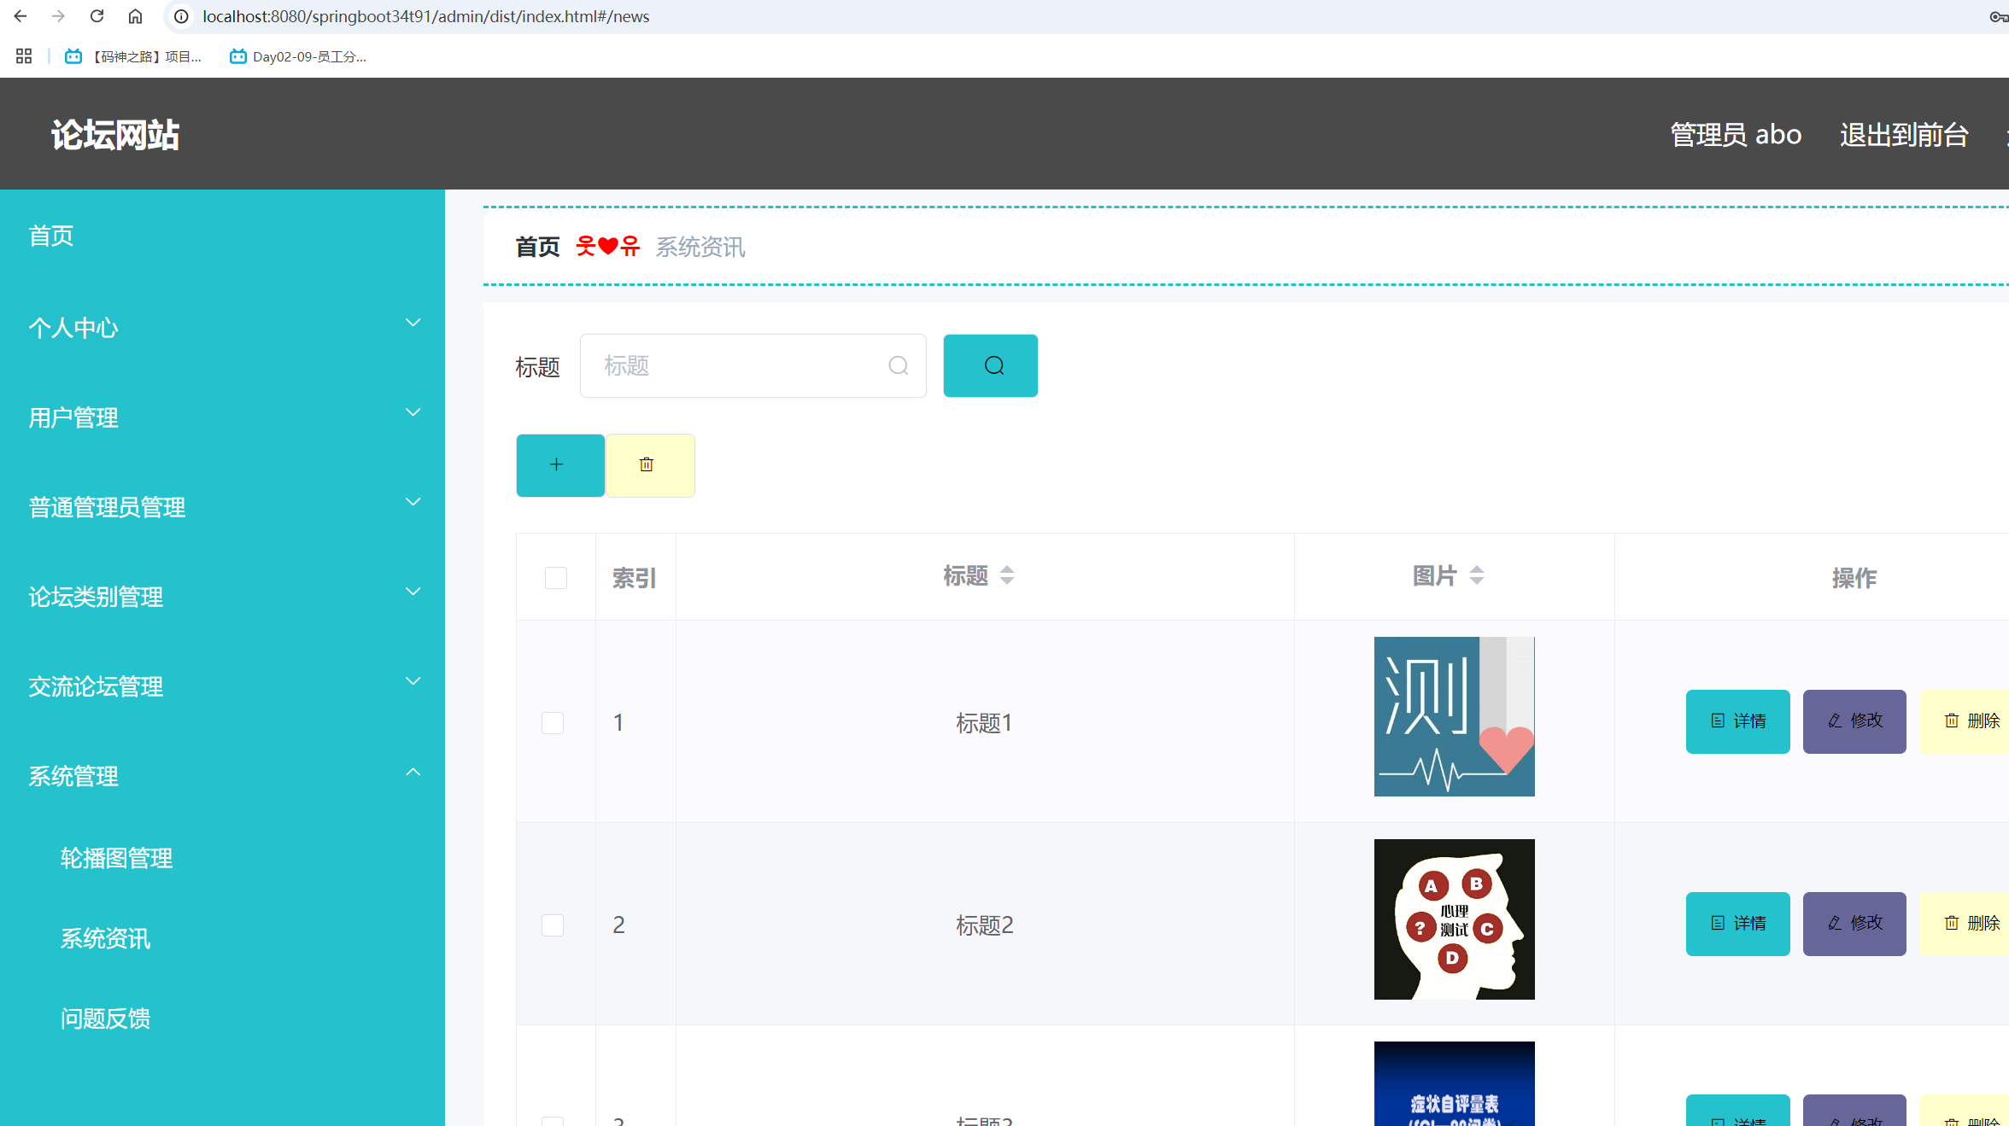Open the 问题反馈 menu item

(x=106, y=1018)
